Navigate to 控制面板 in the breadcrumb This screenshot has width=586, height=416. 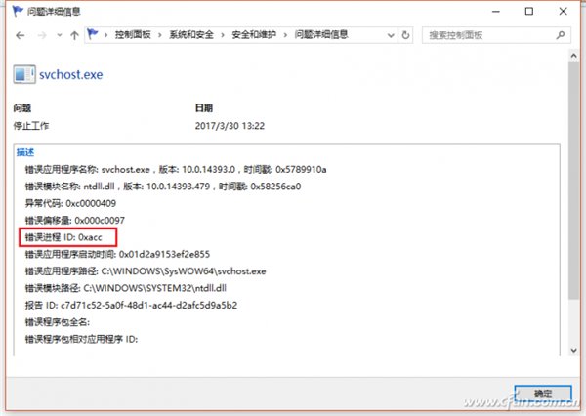coord(133,34)
